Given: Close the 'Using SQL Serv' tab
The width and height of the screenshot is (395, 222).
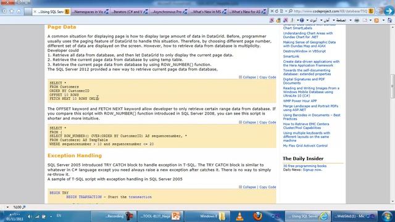Looking at the screenshot, I should 35,12.
